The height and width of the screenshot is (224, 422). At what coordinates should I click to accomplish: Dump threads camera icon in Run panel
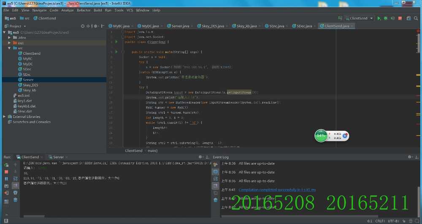[6, 186]
